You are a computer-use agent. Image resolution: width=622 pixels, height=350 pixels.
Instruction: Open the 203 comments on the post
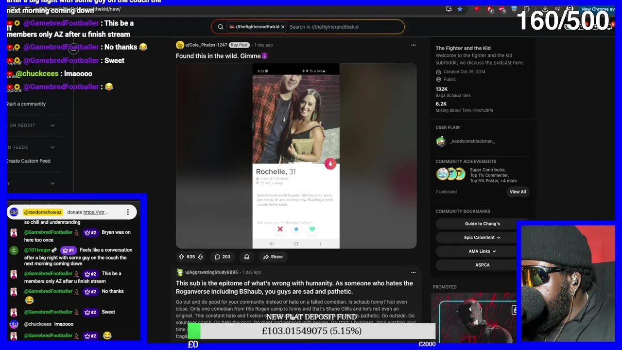coord(223,257)
